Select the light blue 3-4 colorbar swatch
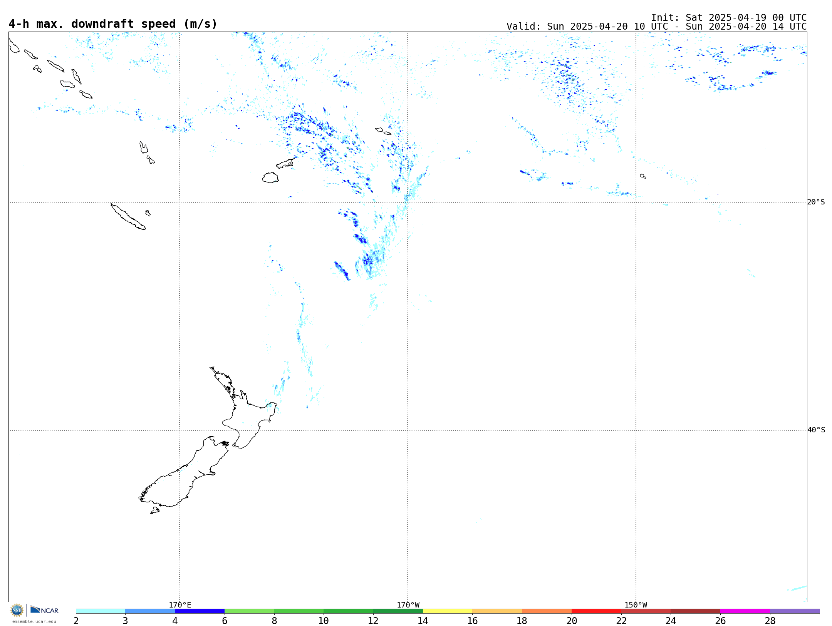The image size is (832, 626). (x=150, y=611)
